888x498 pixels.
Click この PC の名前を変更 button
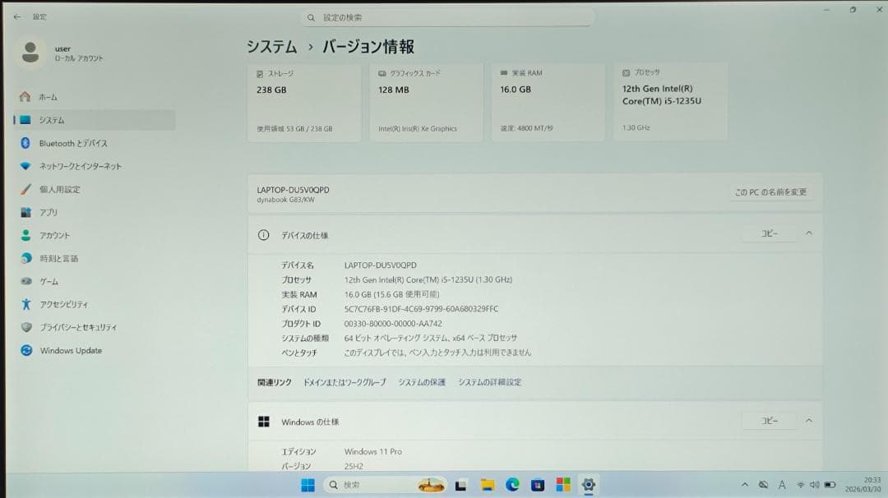[770, 191]
